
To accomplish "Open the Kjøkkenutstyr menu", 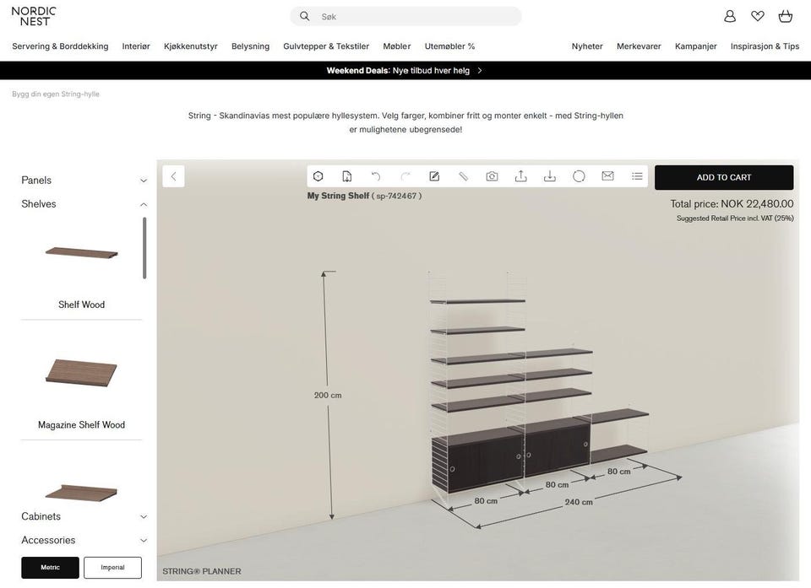I will tap(191, 46).
